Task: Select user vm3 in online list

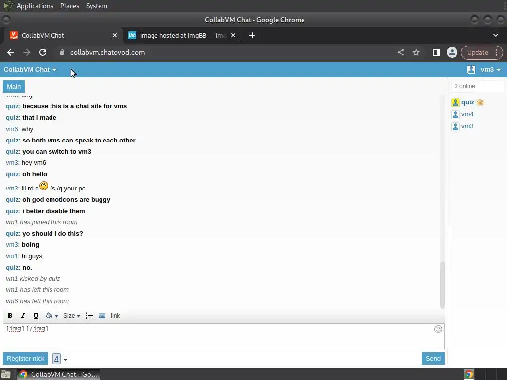Action: pos(467,126)
